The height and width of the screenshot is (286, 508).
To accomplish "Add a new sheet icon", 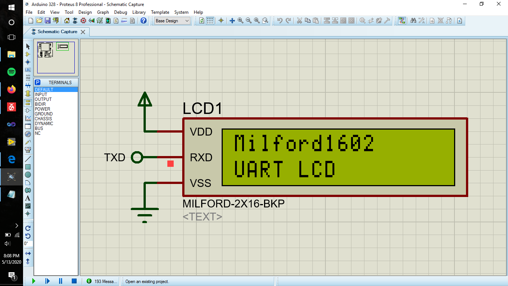I will point(432,21).
